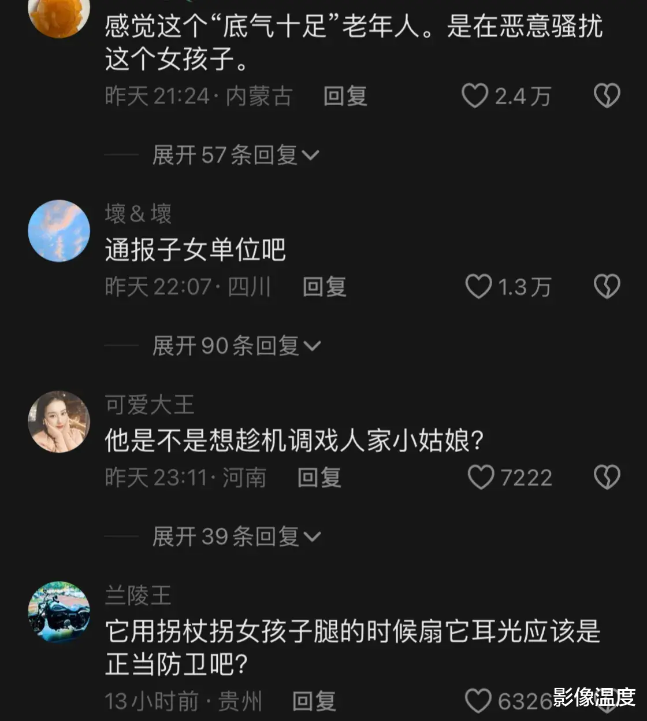647x721 pixels.
Task: Like the comment with 2.4万 likes
Action: (x=475, y=96)
